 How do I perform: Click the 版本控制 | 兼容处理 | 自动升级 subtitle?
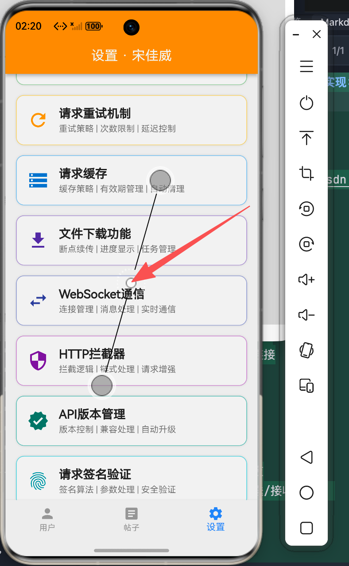click(x=117, y=429)
